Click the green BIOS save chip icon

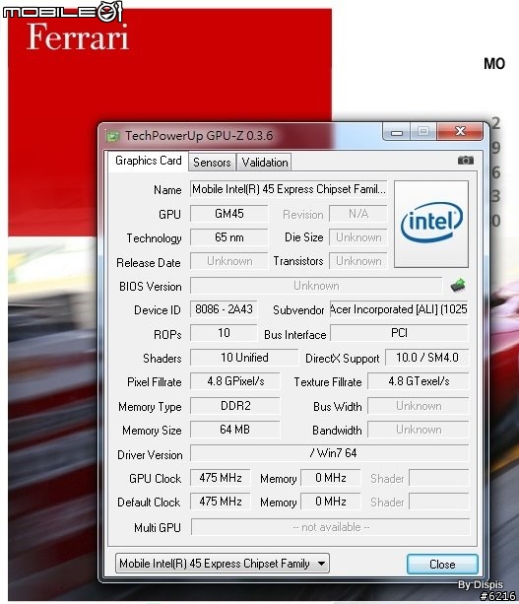pyautogui.click(x=457, y=285)
